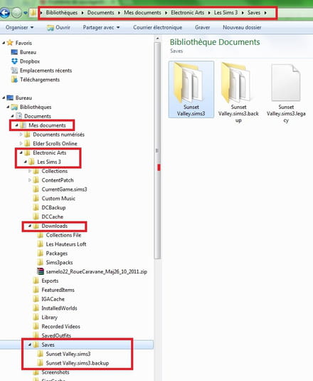Click the Ouvrir toolbar button

(58, 28)
